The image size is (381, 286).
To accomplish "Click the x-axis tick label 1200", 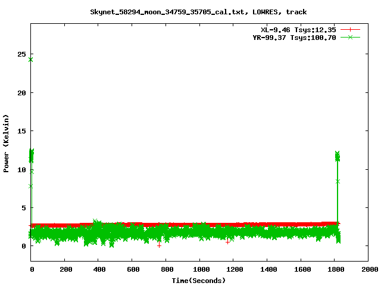I will coord(235,269).
